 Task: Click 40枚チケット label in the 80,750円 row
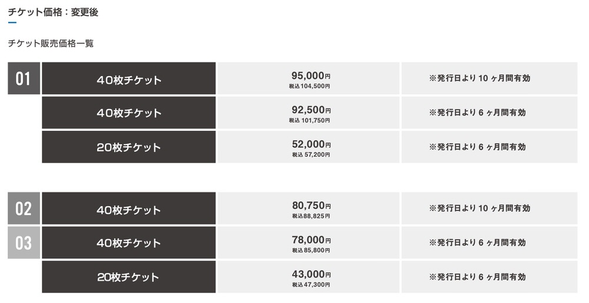point(129,210)
